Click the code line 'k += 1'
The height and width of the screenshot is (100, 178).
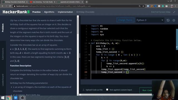tap(110, 66)
